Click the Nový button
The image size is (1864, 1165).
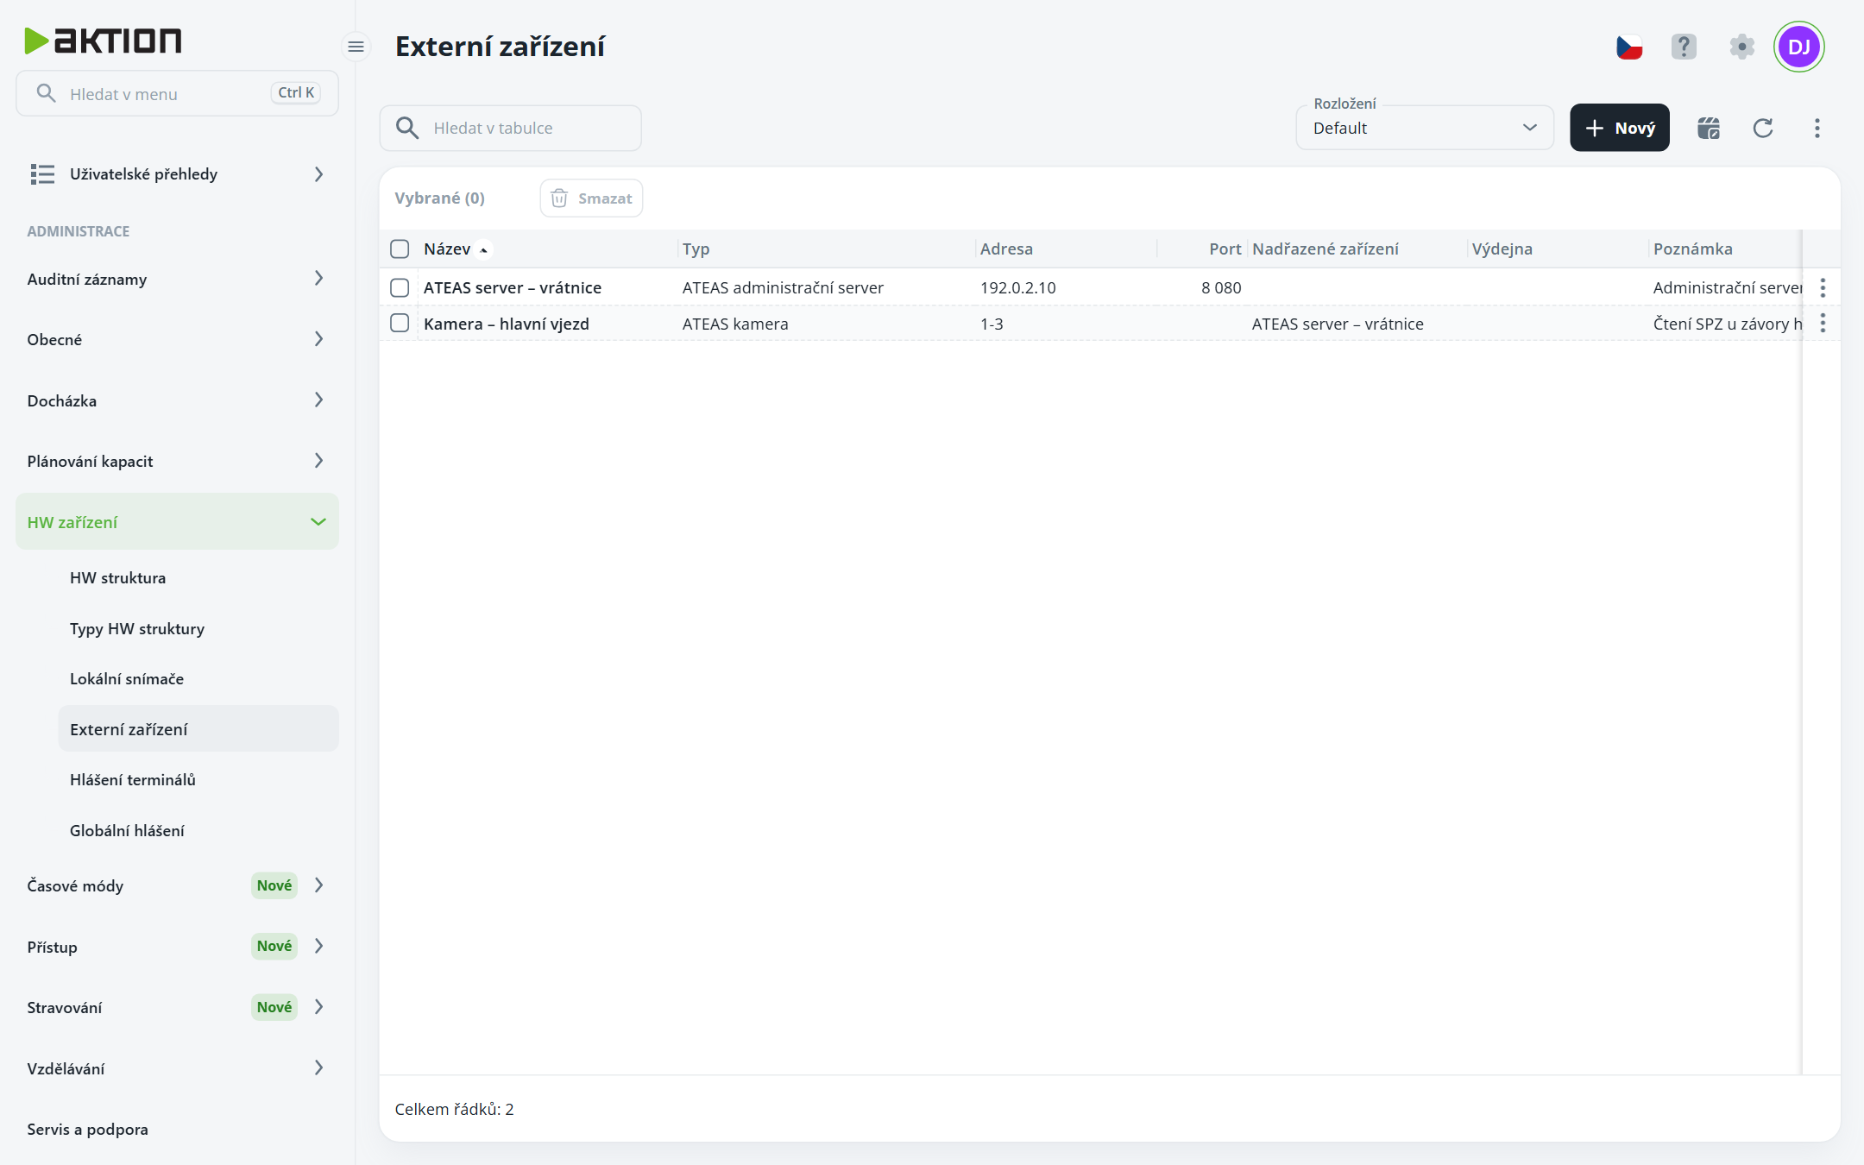point(1620,128)
